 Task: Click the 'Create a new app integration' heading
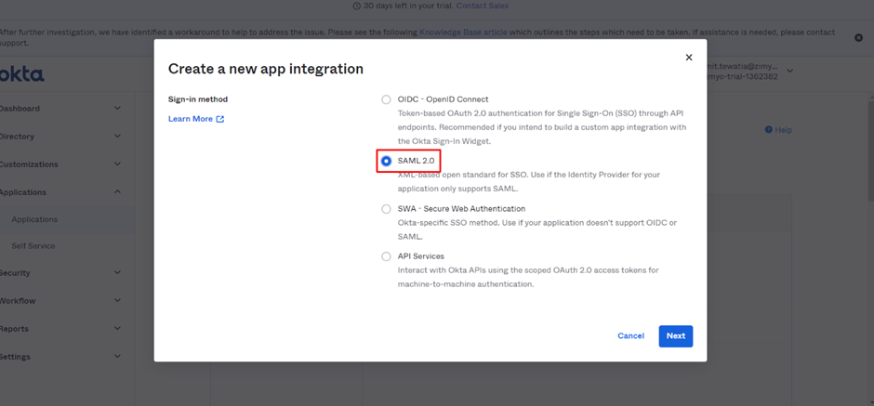point(266,69)
